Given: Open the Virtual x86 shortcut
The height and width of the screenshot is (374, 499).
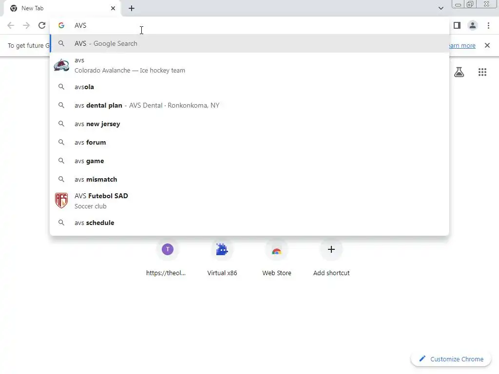Looking at the screenshot, I should pyautogui.click(x=222, y=258).
